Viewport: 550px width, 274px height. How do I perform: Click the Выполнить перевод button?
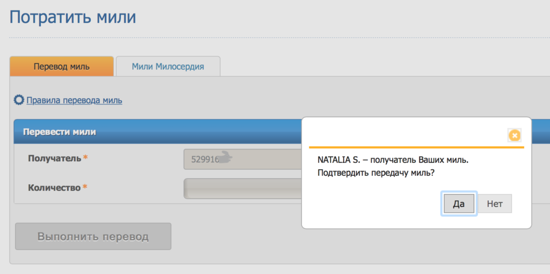pos(93,236)
